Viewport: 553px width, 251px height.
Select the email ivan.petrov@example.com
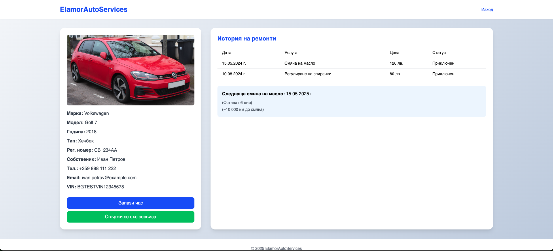click(x=109, y=178)
